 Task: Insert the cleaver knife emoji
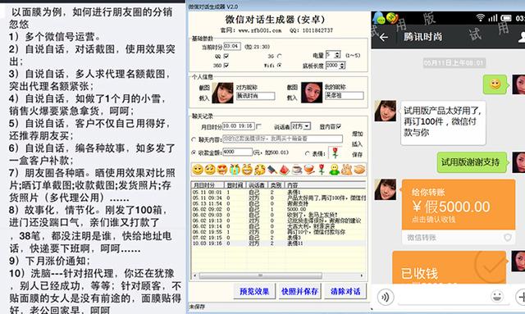pos(272,170)
